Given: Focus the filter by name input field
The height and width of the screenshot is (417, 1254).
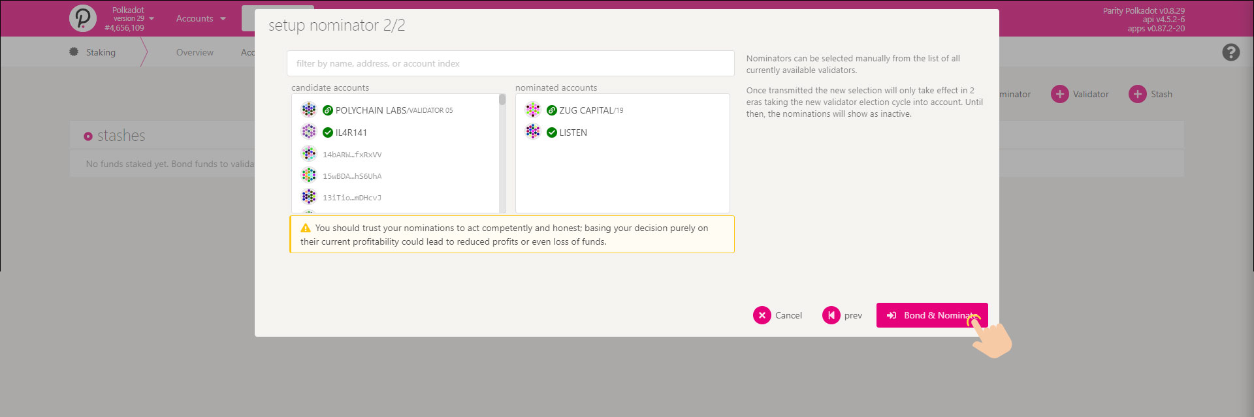Looking at the screenshot, I should [x=510, y=63].
